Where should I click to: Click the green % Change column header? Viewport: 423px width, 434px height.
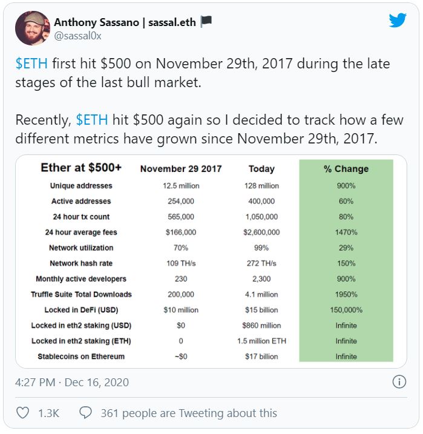tap(346, 168)
